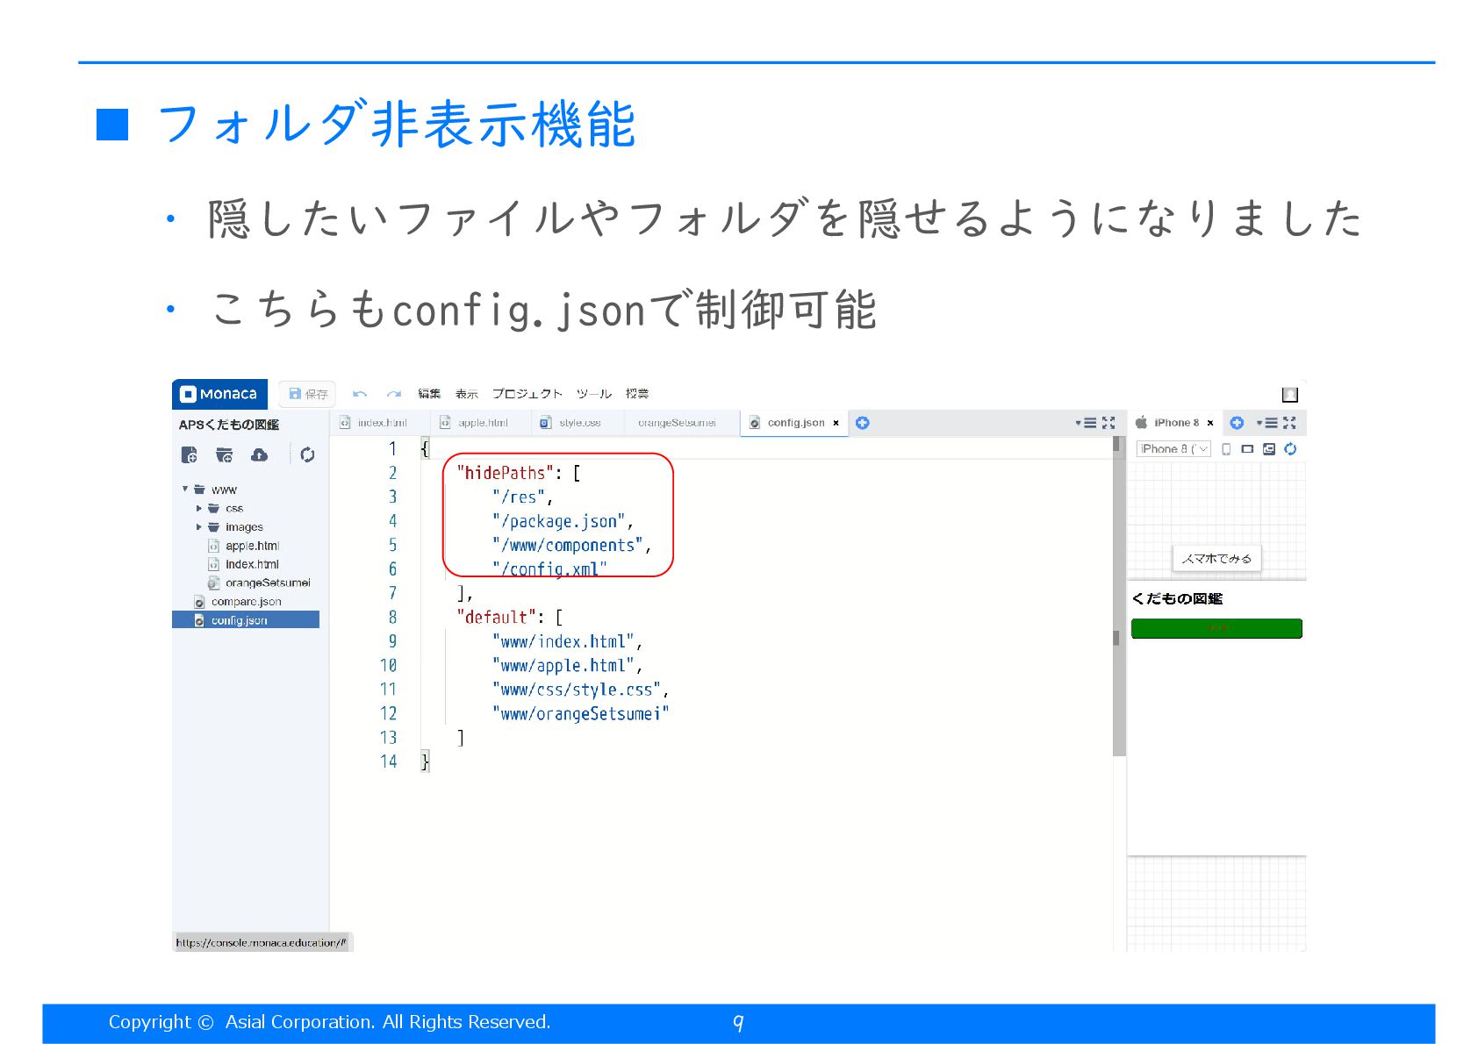Select the images folder name in the tree
1478x1044 pixels.
coord(244,527)
